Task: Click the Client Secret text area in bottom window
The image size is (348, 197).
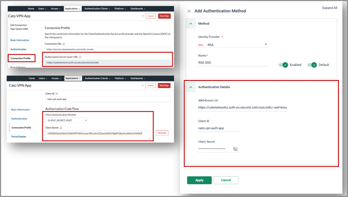Action: (98, 135)
